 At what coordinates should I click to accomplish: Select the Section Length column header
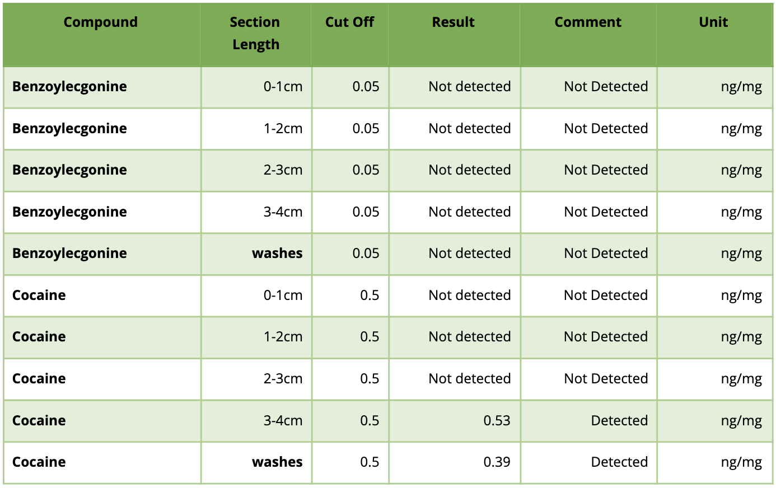pos(255,33)
